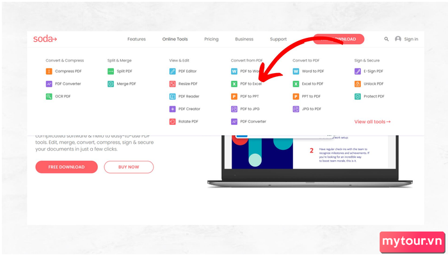Image resolution: width=448 pixels, height=257 pixels.
Task: Click the JPG to PDF icon
Action: coord(296,109)
